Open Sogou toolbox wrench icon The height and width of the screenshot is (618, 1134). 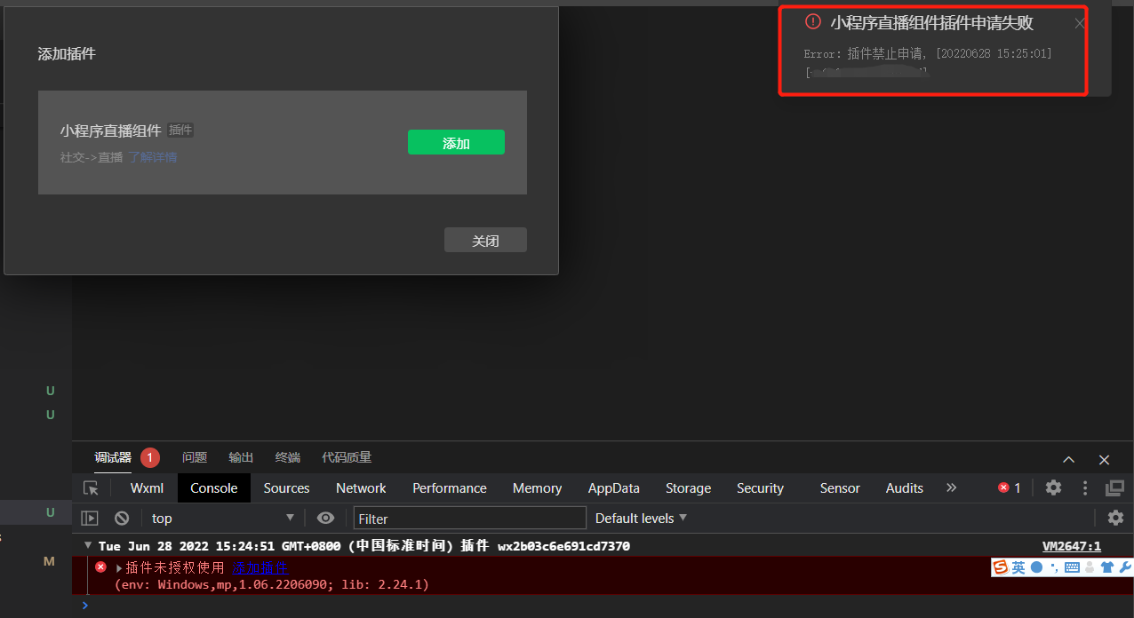1125,567
